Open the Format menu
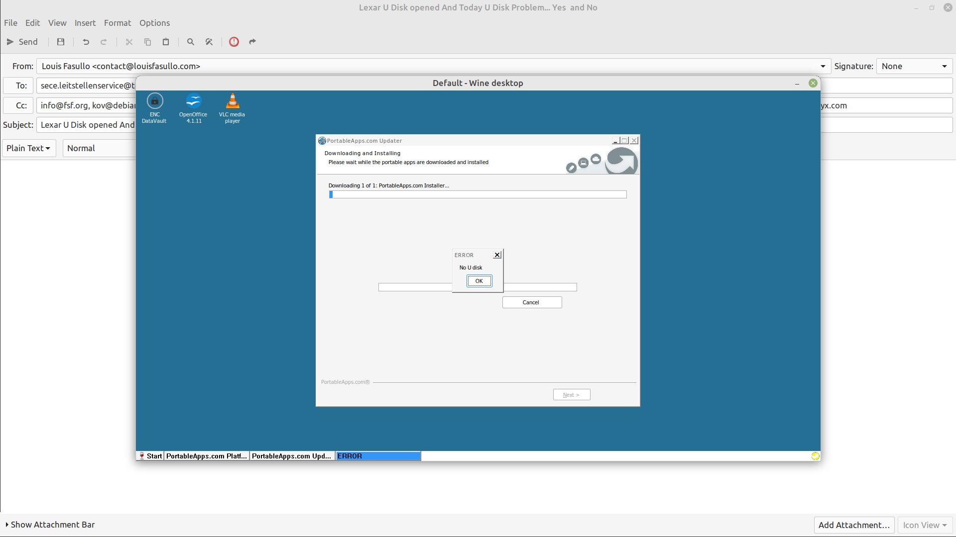The width and height of the screenshot is (956, 537). click(x=118, y=23)
